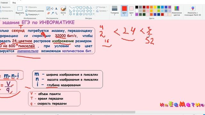Pick the Polygon shape

pyautogui.click(x=87, y=8)
